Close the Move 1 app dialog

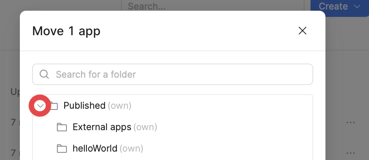coord(303,31)
